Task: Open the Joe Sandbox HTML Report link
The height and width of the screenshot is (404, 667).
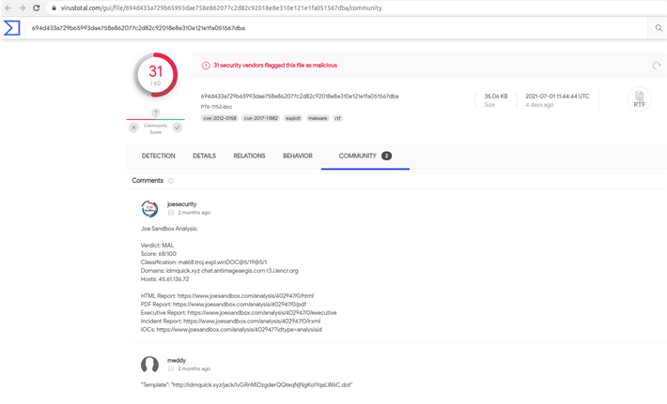Action: [x=245, y=296]
